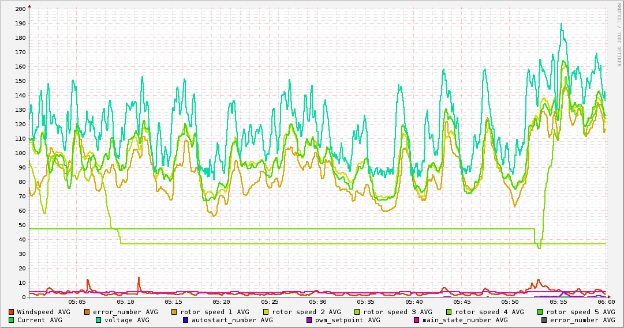
Task: Click the pink main_state_number AVG swatch
Action: [x=417, y=320]
